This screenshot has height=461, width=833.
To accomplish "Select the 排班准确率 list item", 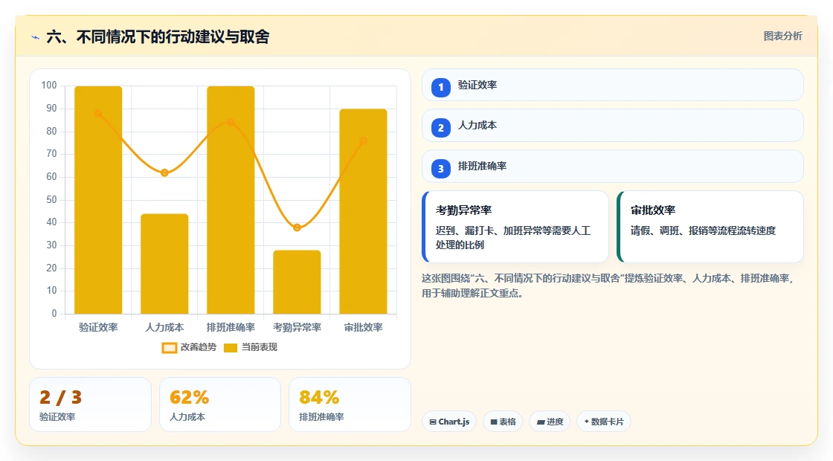I will pos(613,167).
